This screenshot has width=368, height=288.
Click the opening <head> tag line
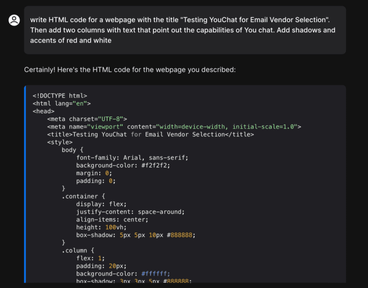click(x=43, y=111)
